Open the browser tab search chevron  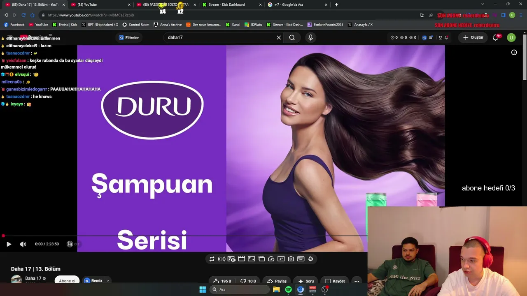[483, 4]
